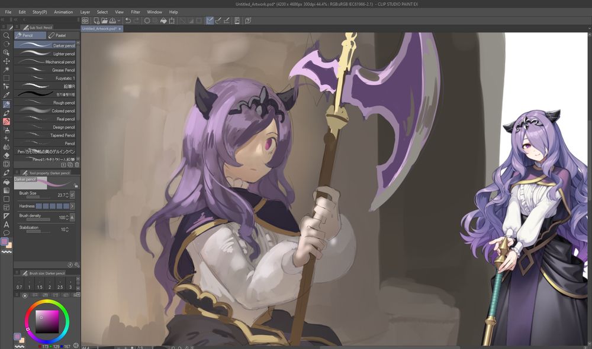Image resolution: width=592 pixels, height=349 pixels.
Task: Select the main color swatch in the toolbar
Action: coord(4,242)
